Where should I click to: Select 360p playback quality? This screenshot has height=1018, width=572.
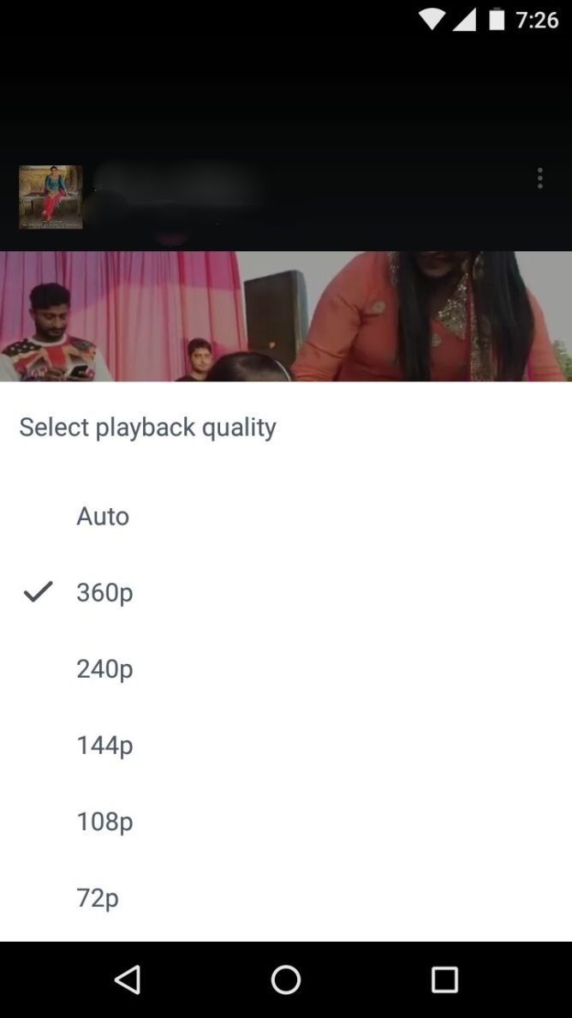pos(286,592)
